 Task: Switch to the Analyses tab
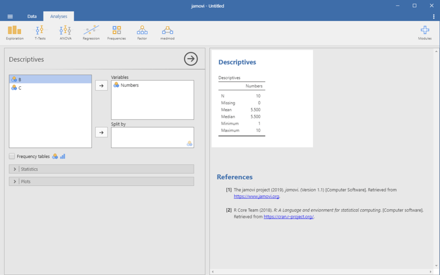click(58, 16)
